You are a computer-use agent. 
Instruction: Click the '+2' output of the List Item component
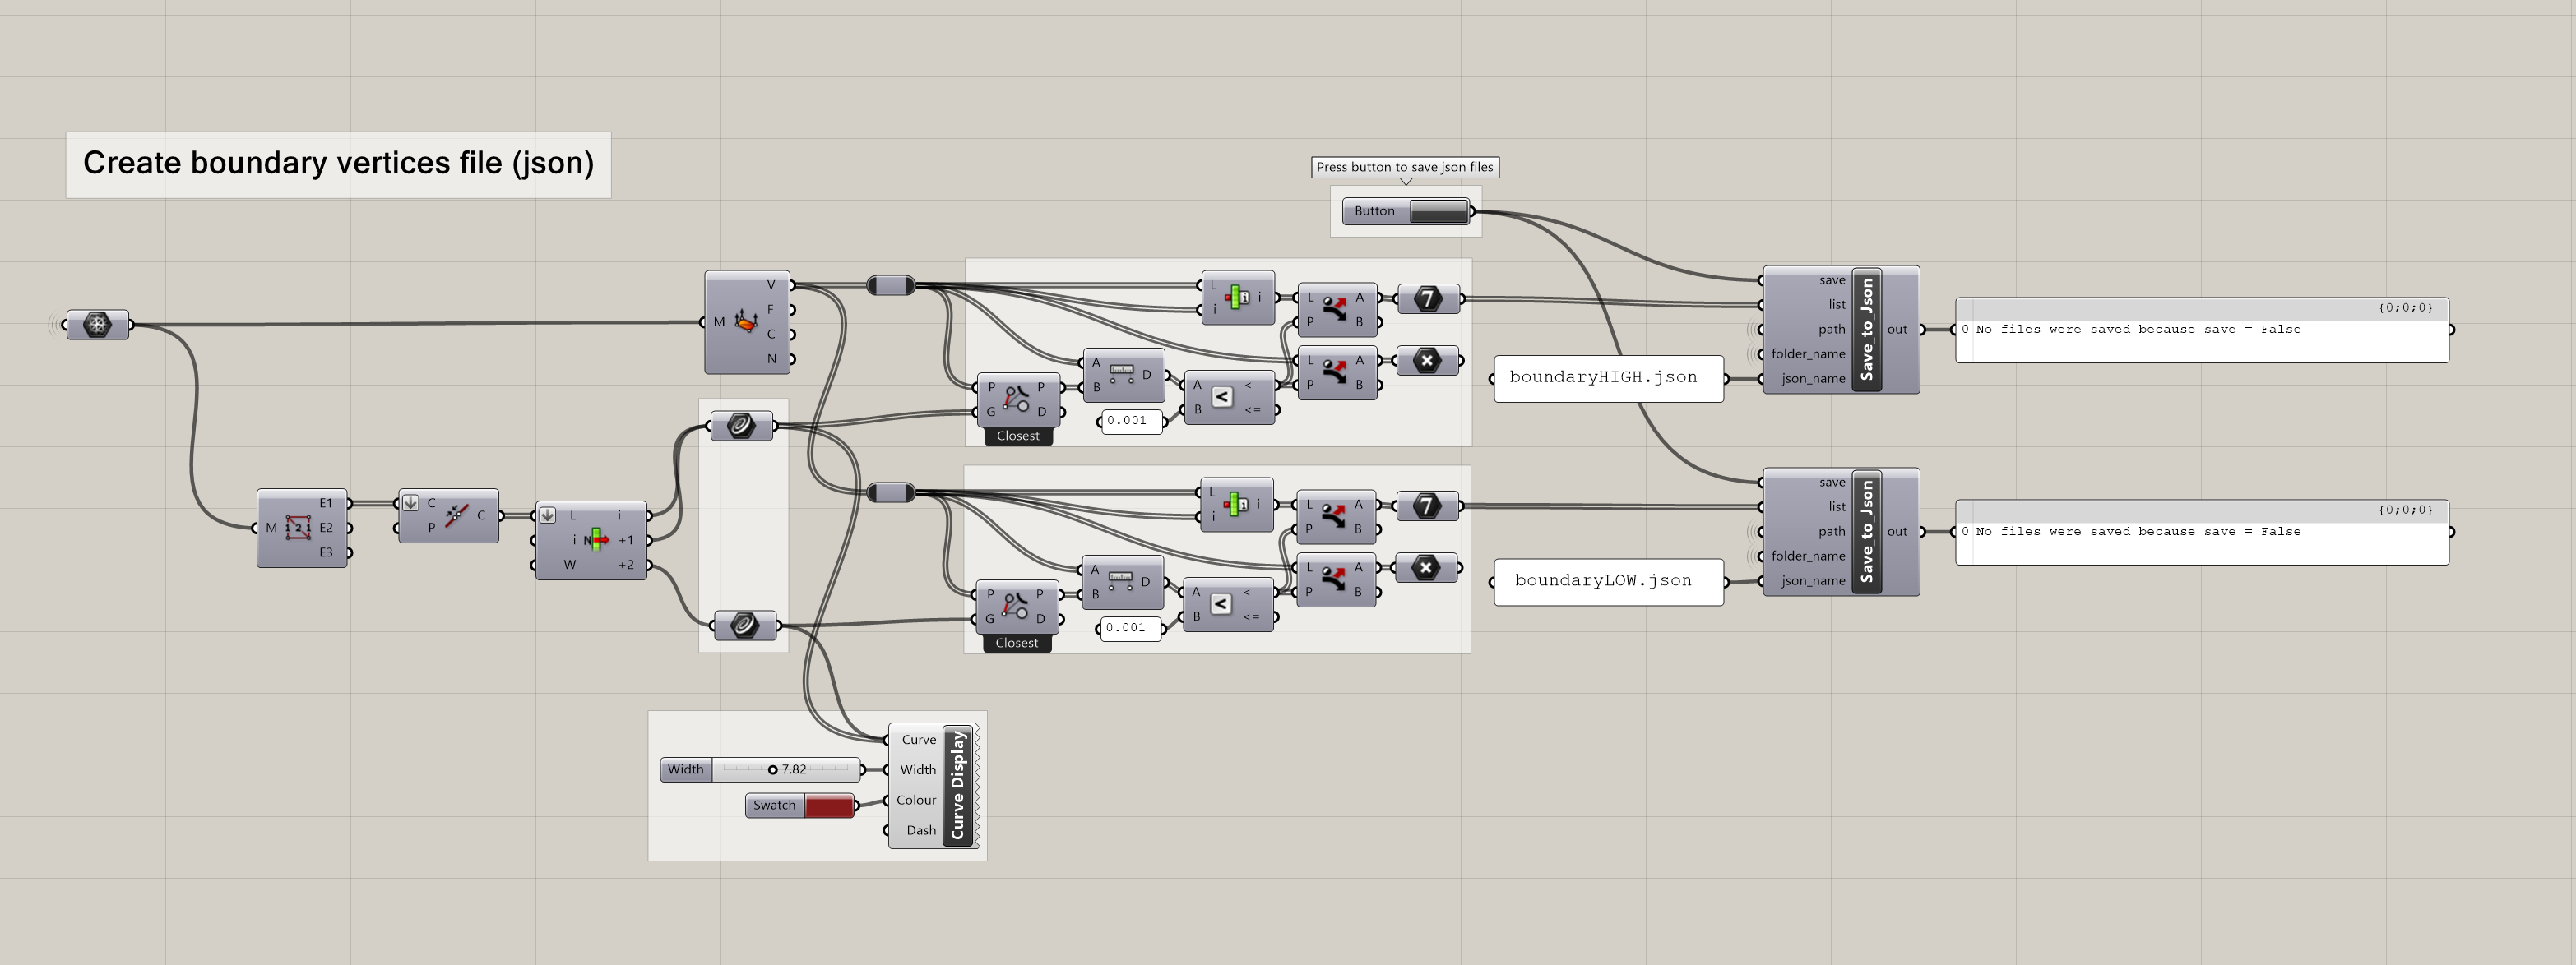[626, 566]
